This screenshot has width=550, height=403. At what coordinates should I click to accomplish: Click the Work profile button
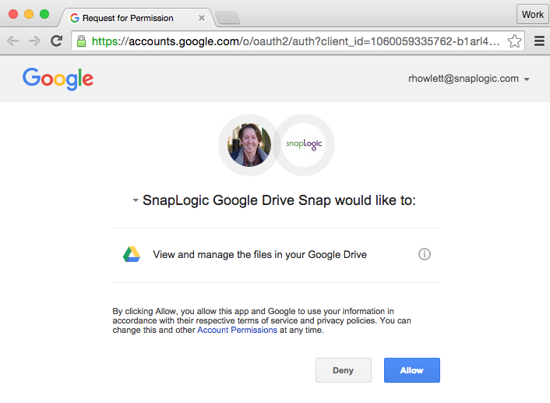click(x=532, y=14)
